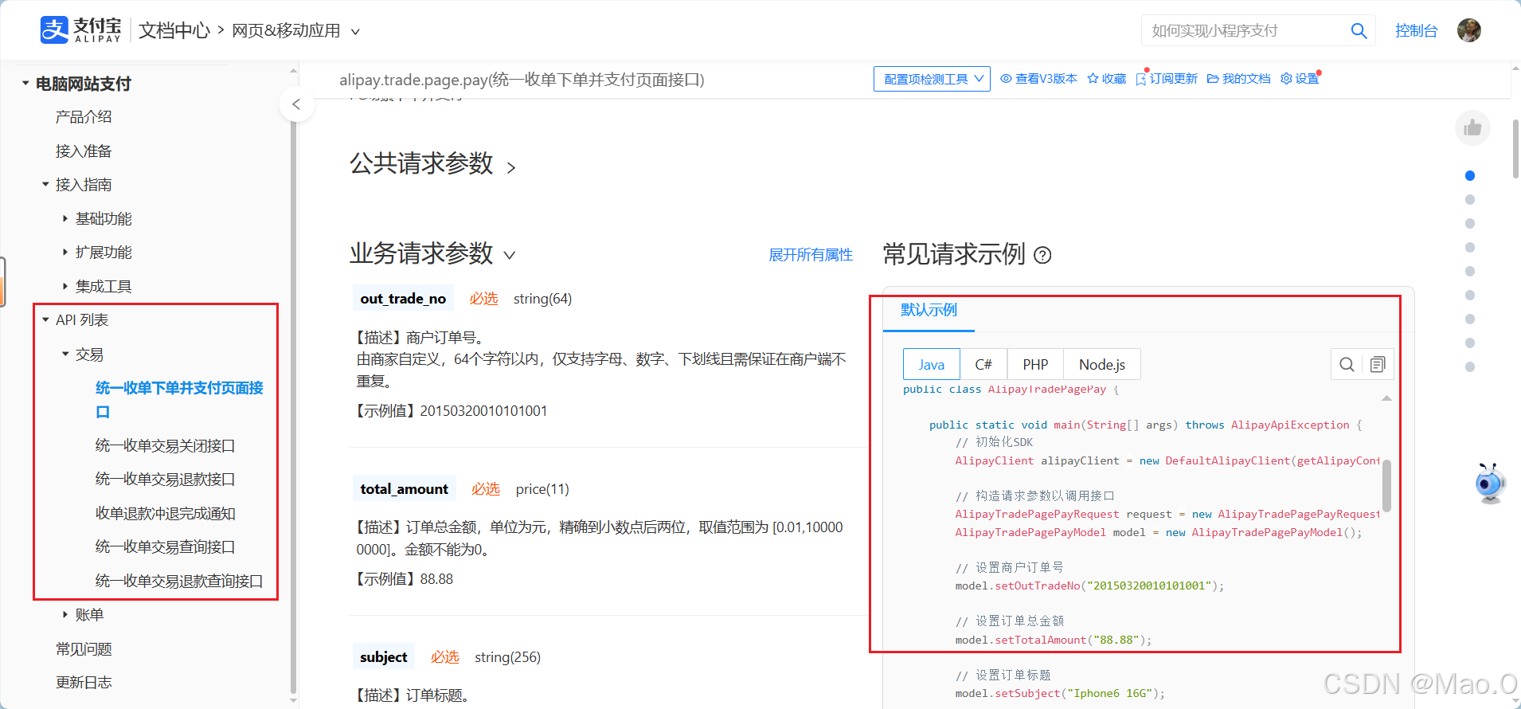Open 收单退款冲退完成通知
Viewport: 1521px width, 709px height.
click(165, 514)
